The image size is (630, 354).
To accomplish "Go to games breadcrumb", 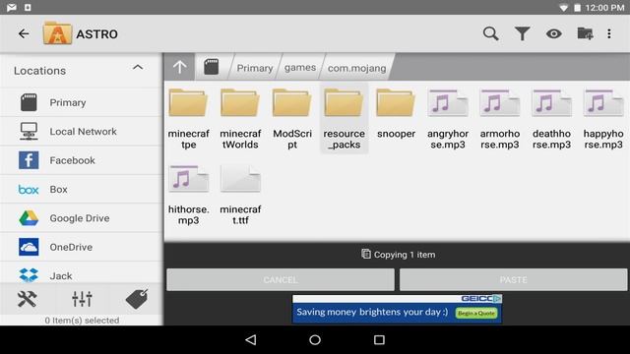I will (300, 68).
